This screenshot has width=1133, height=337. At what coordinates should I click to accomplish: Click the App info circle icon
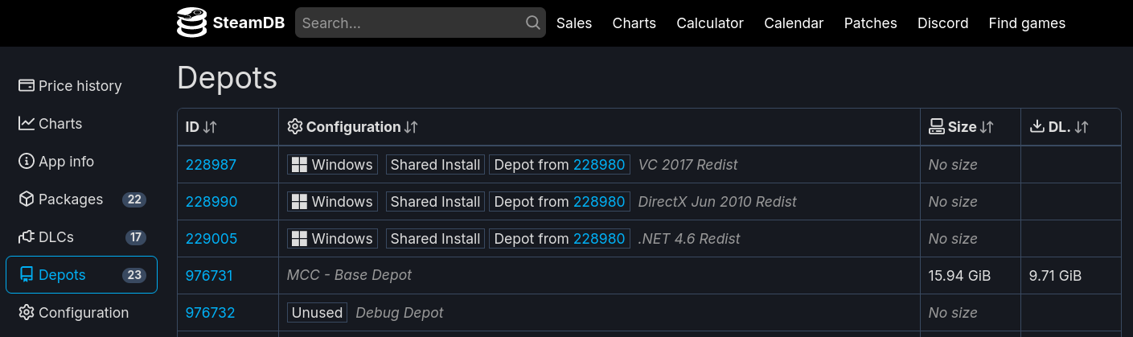pyautogui.click(x=26, y=161)
